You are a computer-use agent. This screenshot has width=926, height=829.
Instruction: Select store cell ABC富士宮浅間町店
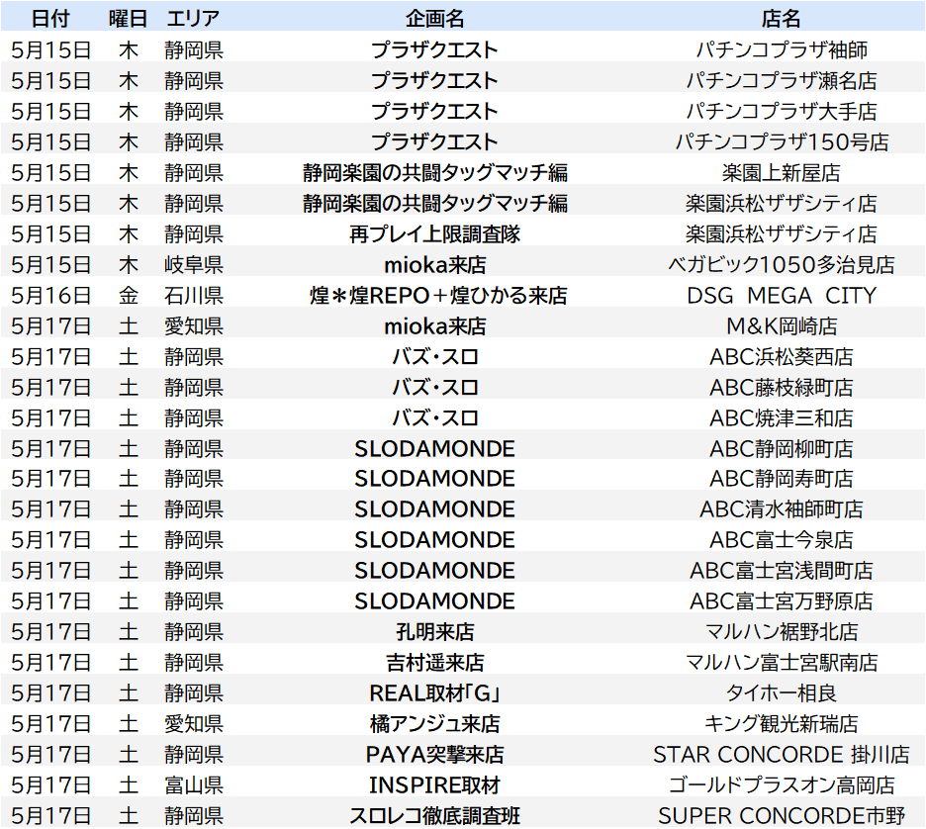[782, 571]
